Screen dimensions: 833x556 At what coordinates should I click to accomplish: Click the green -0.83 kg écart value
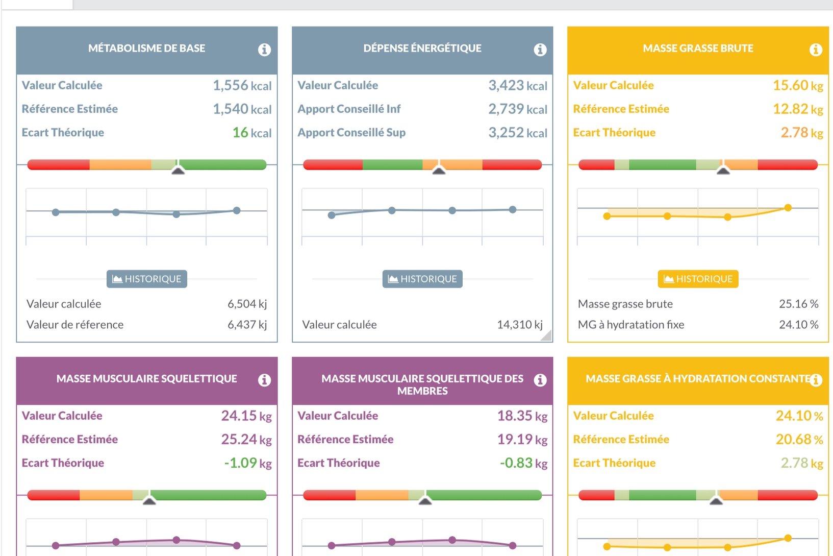point(524,463)
